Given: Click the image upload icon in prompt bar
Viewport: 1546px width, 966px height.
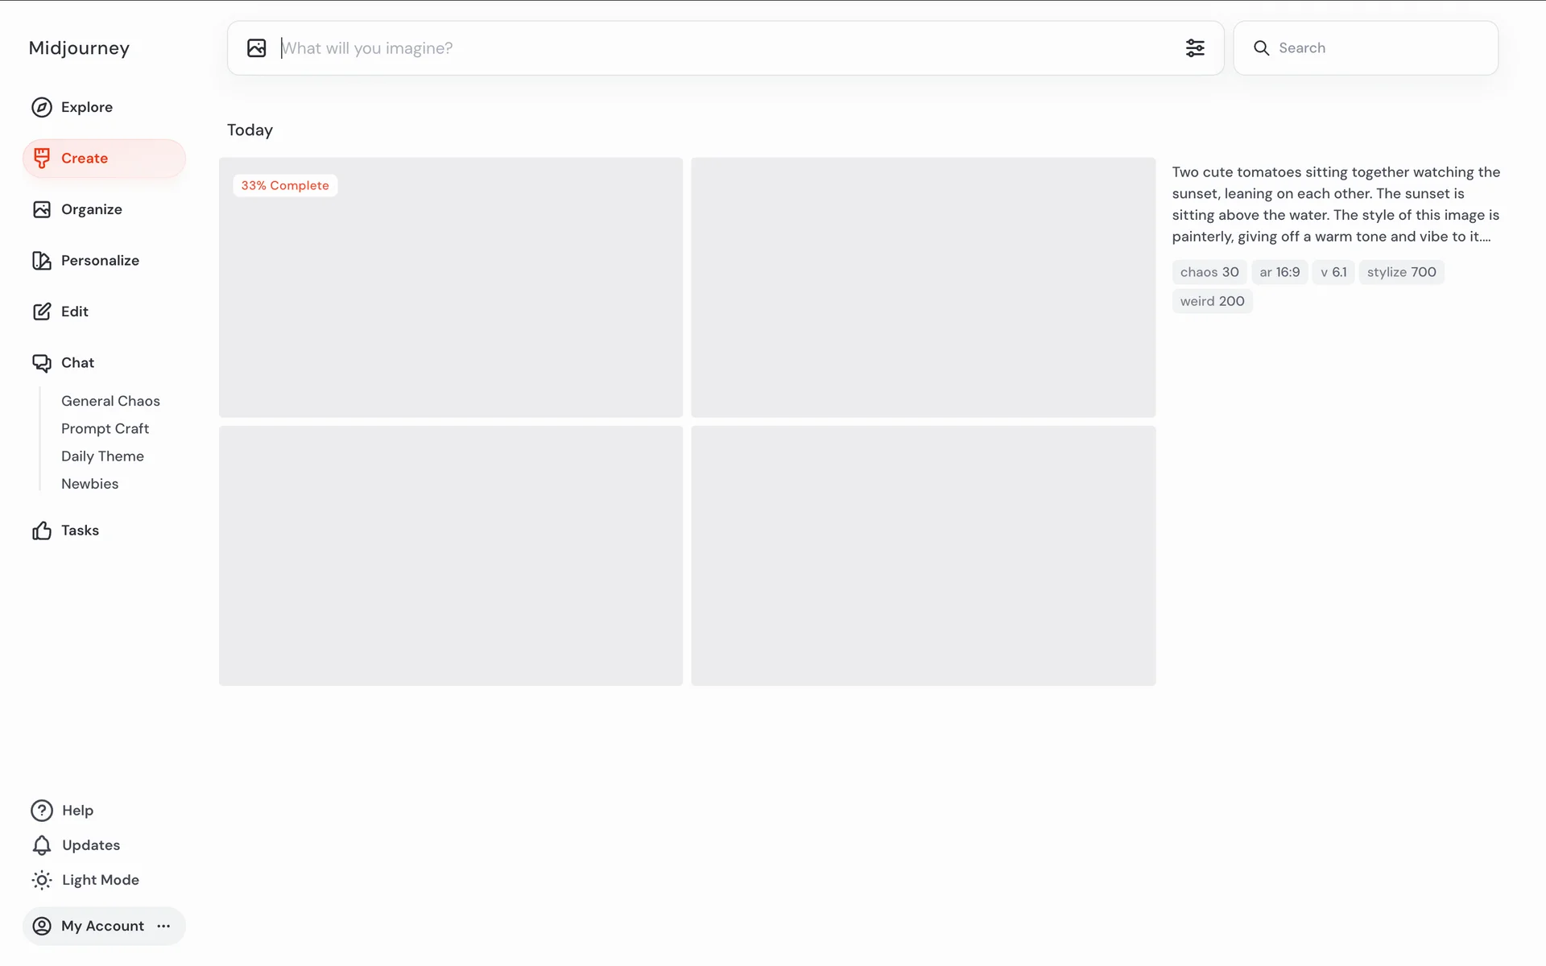Looking at the screenshot, I should pyautogui.click(x=256, y=48).
